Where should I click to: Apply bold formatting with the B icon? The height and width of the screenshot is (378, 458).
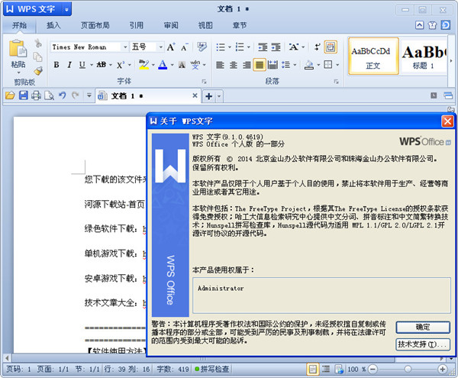tap(56, 65)
